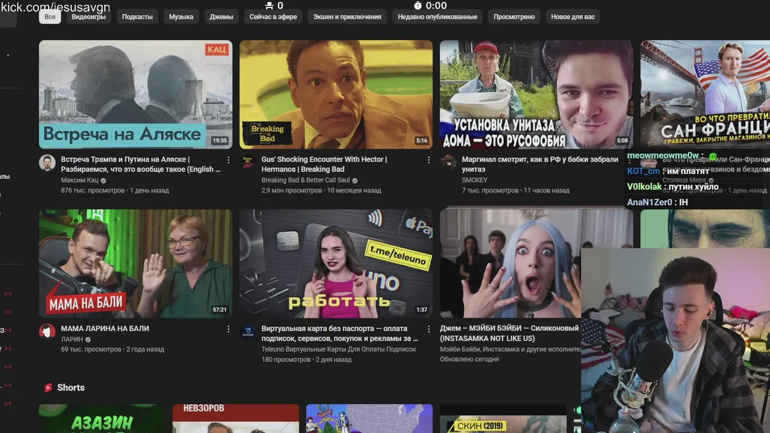The height and width of the screenshot is (433, 770).
Task: Select the 'Видеоигры' filter chip
Action: point(88,17)
